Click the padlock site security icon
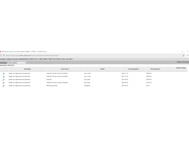Image resolution: width=189 pixels, height=142 pixels. point(4,55)
